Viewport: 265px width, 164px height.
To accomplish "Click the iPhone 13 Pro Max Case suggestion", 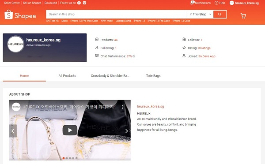I will click(84, 21).
